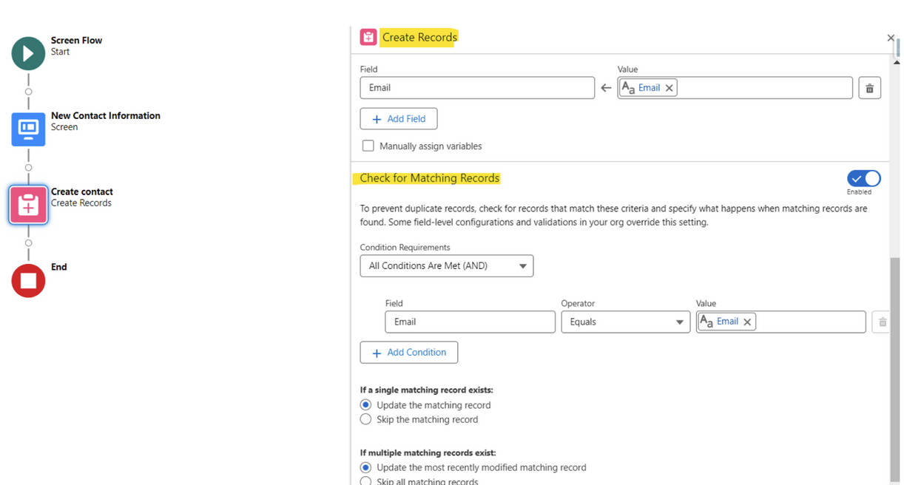This screenshot has width=904, height=485.
Task: Select Skip the matching record radio button
Action: coord(365,418)
